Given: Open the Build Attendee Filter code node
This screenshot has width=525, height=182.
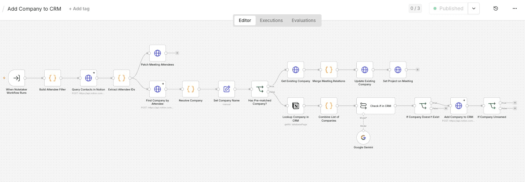Looking at the screenshot, I should coord(53,78).
